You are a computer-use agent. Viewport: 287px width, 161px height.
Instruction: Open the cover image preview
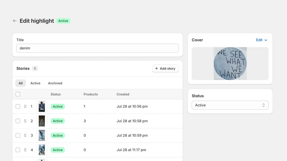click(x=230, y=64)
